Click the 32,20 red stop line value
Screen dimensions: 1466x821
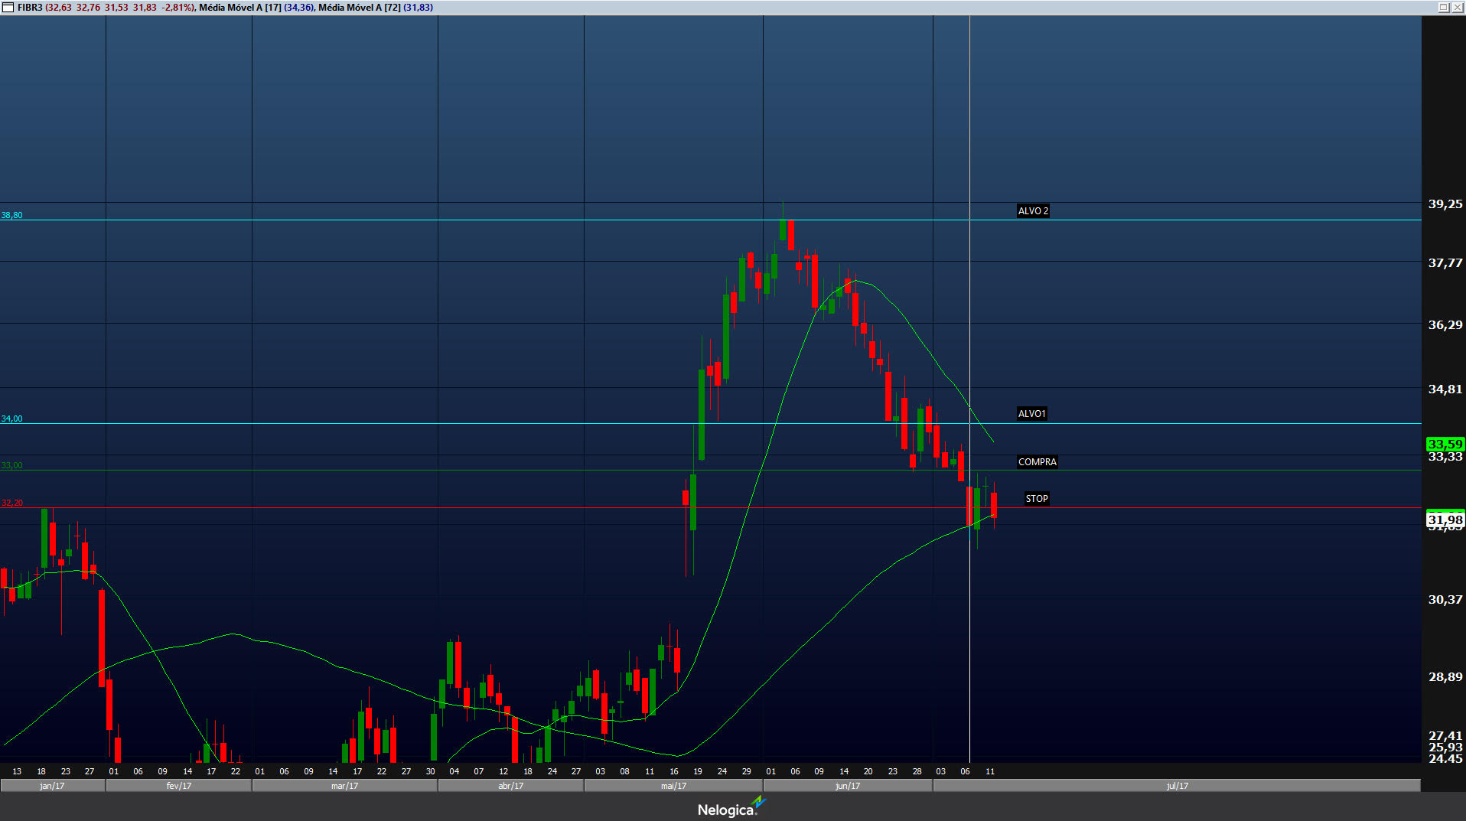coord(11,503)
